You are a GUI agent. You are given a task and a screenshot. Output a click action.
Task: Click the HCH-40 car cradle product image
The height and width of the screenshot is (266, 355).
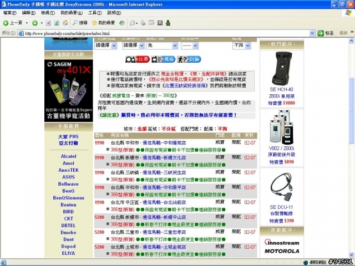click(x=281, y=68)
